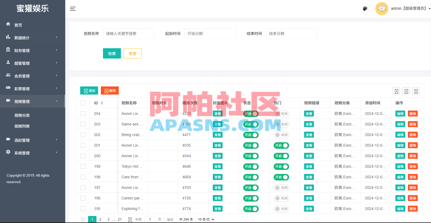Jump to page 21 in pagination

point(120,219)
